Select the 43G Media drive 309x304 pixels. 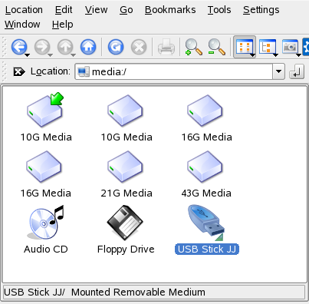(205, 167)
